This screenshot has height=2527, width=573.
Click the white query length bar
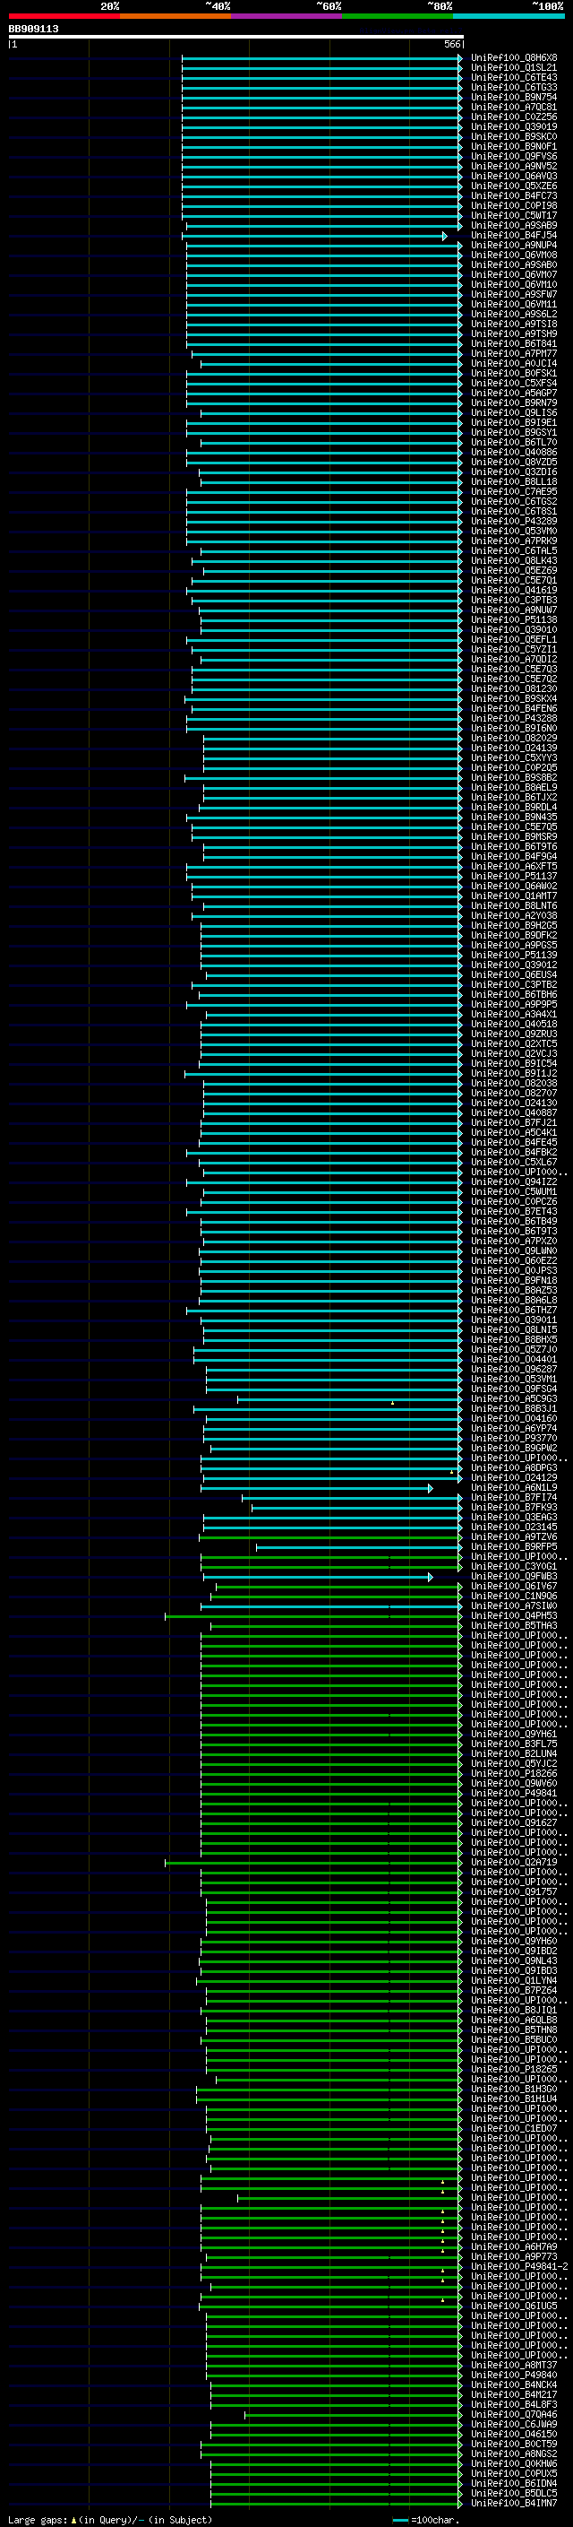pyautogui.click(x=236, y=36)
